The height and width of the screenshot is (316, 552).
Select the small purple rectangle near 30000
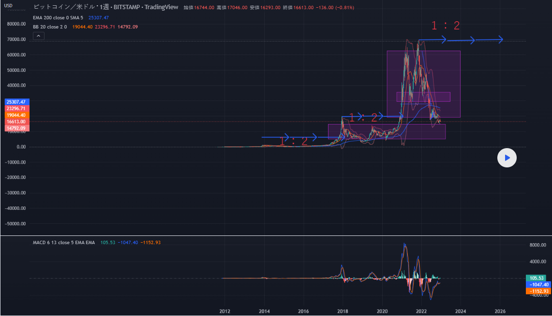(423, 97)
